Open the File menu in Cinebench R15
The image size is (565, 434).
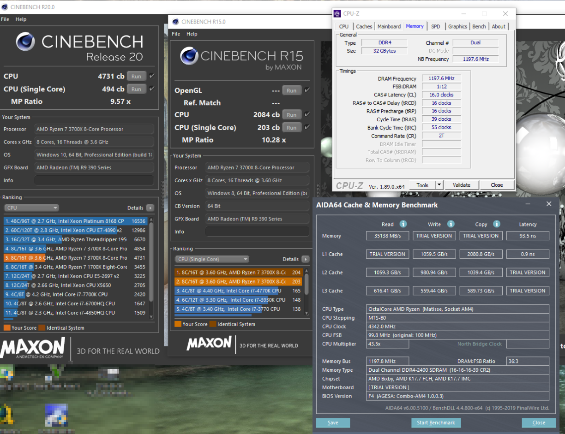point(176,34)
